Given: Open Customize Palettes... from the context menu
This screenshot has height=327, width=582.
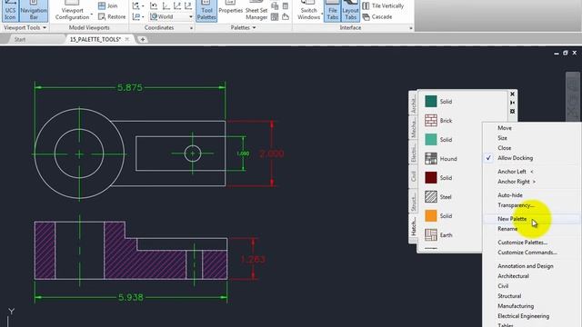Looking at the screenshot, I should [522, 243].
